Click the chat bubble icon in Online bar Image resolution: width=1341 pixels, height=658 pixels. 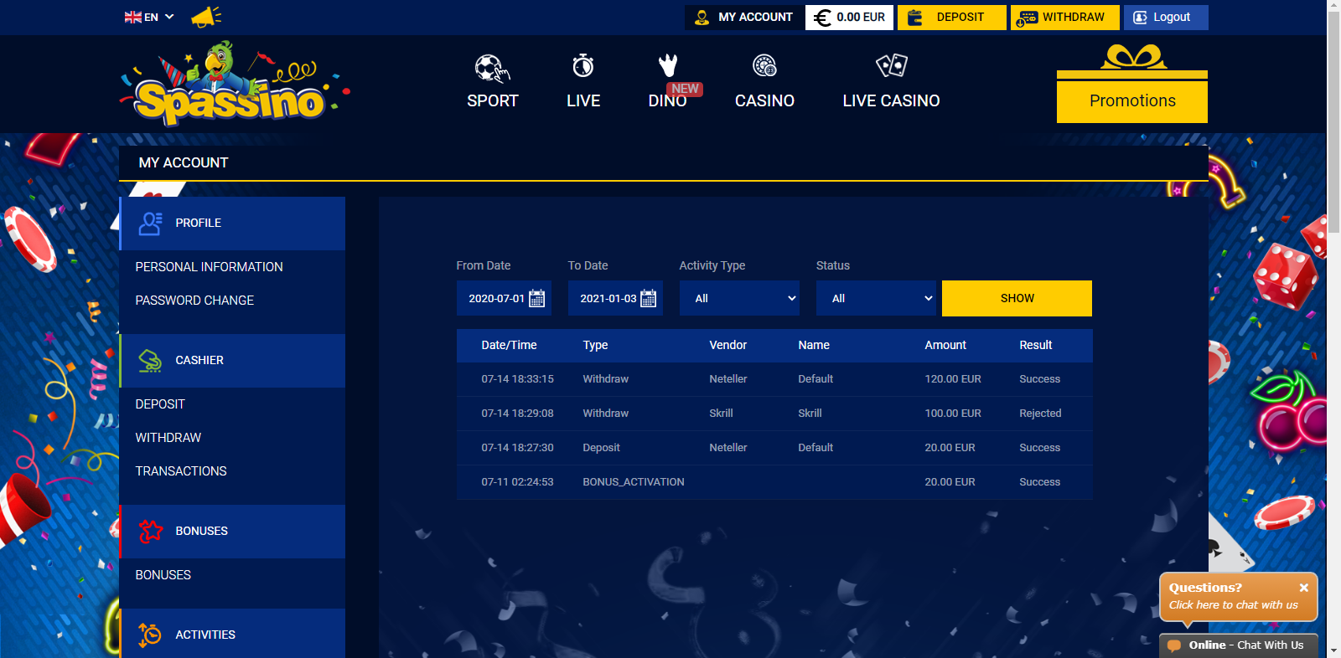[x=1174, y=645]
